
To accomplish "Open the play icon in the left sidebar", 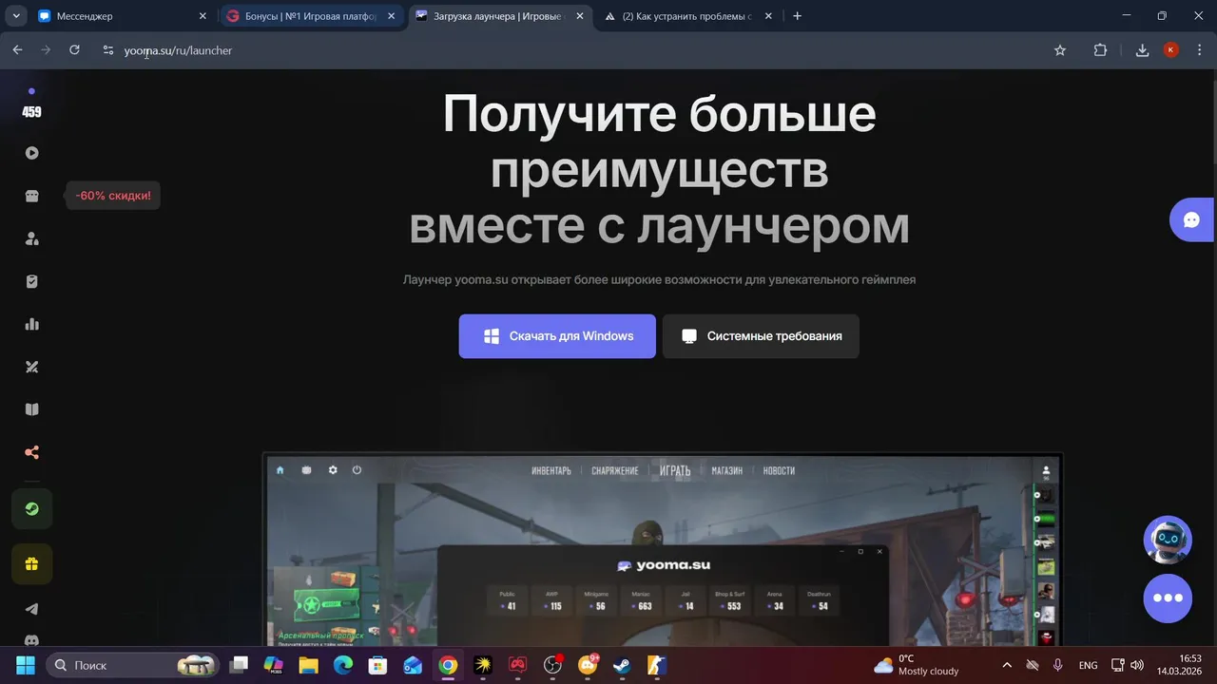I will 31,153.
